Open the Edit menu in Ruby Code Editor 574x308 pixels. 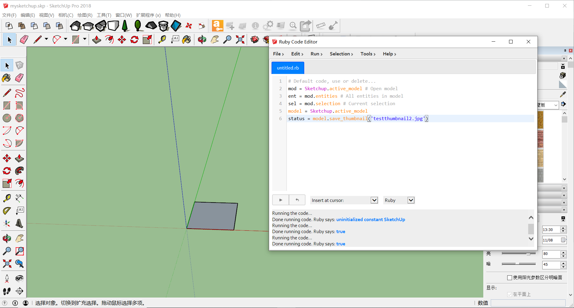[297, 54]
